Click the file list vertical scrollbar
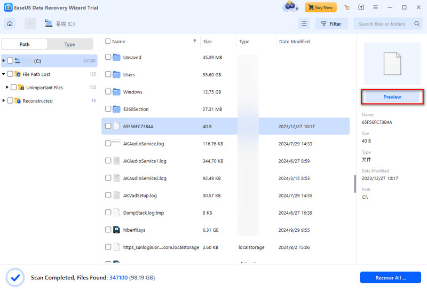The height and width of the screenshot is (289, 427). pos(354,183)
